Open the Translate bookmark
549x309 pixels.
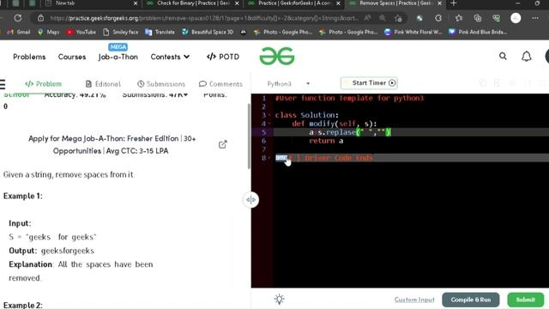pyautogui.click(x=160, y=32)
